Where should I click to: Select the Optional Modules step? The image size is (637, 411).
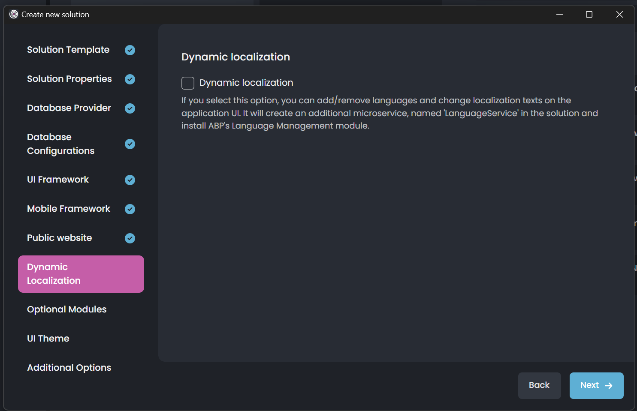click(x=67, y=309)
